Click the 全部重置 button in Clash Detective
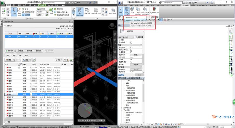This screenshot has height=128, width=235. [x=20, y=51]
